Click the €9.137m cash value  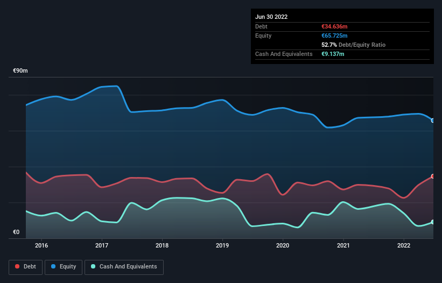coord(333,54)
